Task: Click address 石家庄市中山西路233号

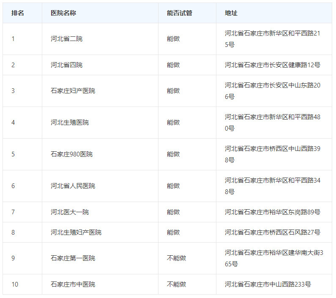Action: coord(268,284)
